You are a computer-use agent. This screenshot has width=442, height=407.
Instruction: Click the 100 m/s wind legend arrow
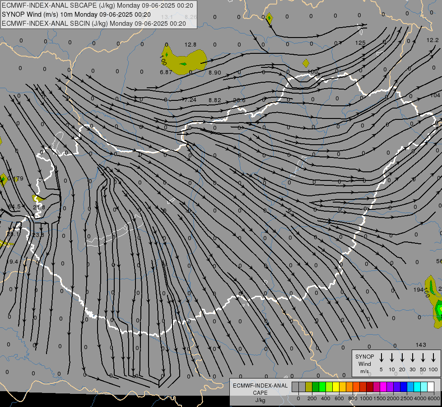click(433, 357)
